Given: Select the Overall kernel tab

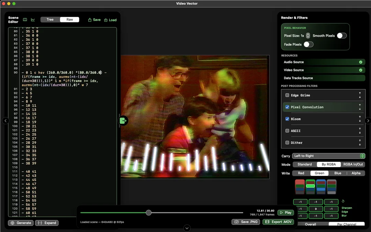Looking at the screenshot, I should pyautogui.click(x=311, y=224).
